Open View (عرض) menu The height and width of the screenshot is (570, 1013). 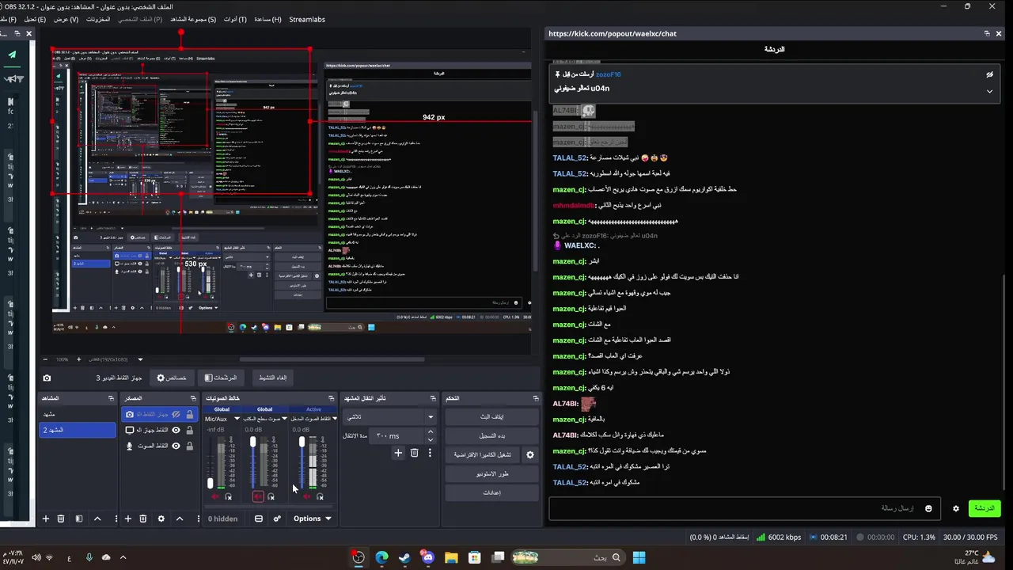tap(66, 19)
